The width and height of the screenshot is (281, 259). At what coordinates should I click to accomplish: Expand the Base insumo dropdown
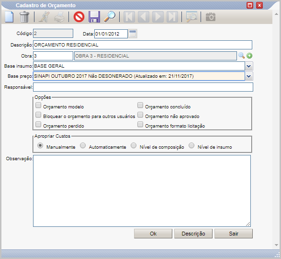coord(249,66)
